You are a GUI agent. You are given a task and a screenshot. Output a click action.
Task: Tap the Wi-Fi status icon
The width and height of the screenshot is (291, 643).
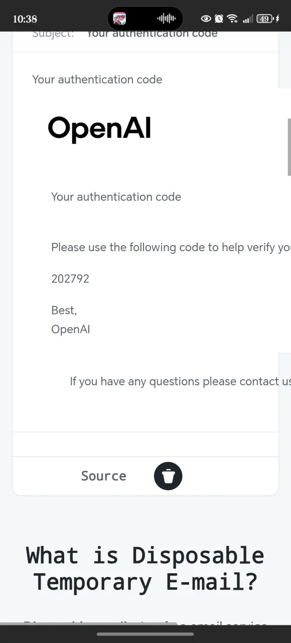tap(232, 19)
